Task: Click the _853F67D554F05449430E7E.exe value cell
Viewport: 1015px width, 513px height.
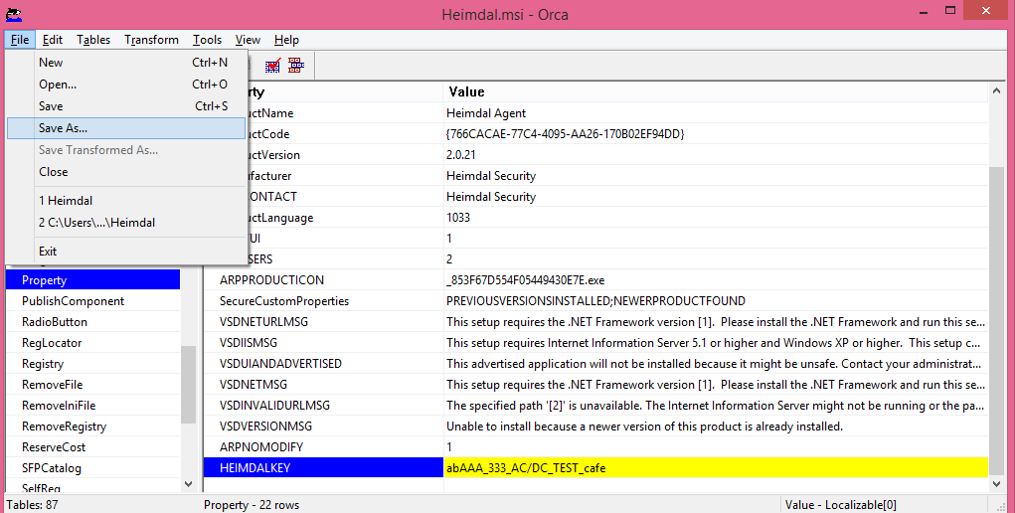Action: click(x=716, y=279)
